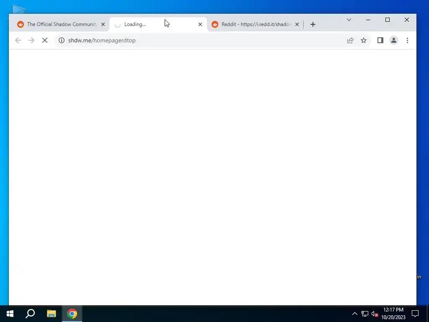Bookmark this tab with the star

(363, 41)
